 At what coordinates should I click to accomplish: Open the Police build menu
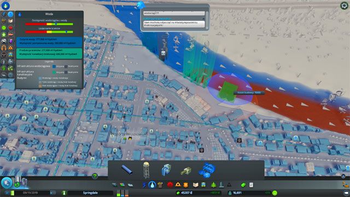tap(186, 185)
